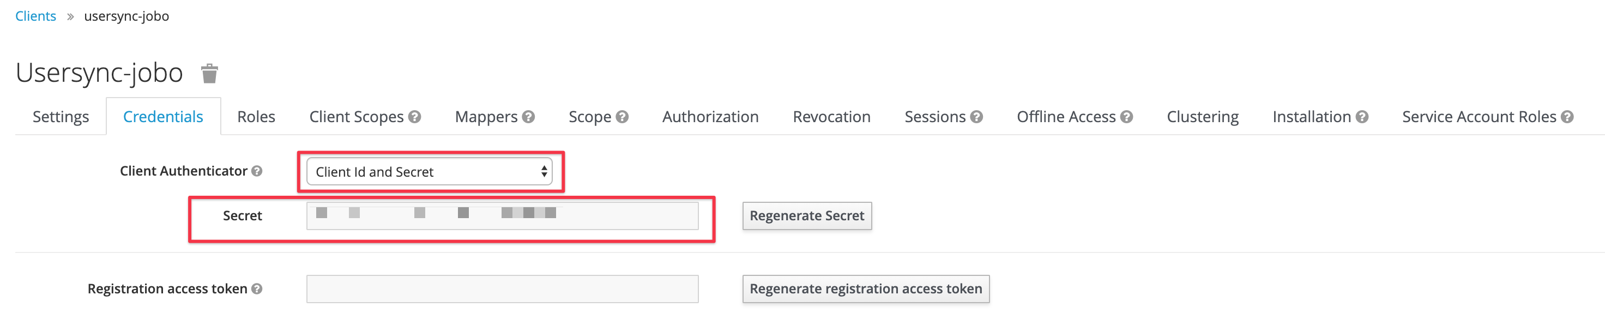
Task: Click Regenerate registration access token button
Action: coord(865,289)
